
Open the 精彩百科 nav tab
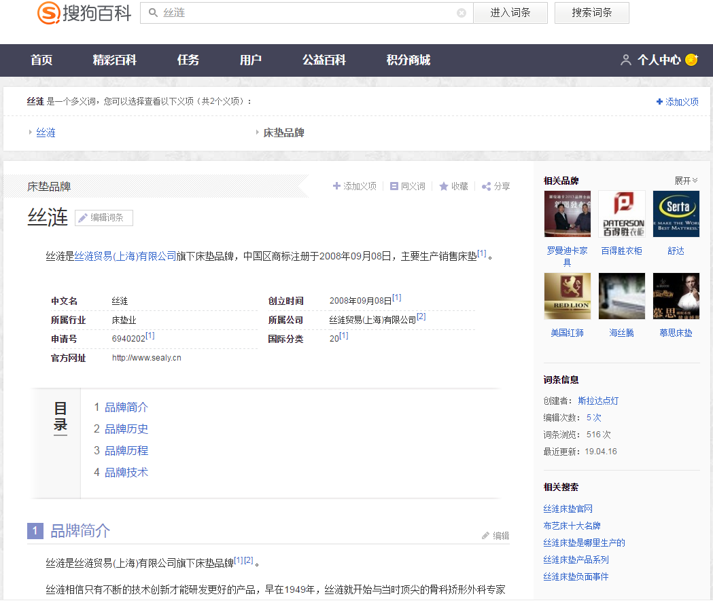click(115, 60)
